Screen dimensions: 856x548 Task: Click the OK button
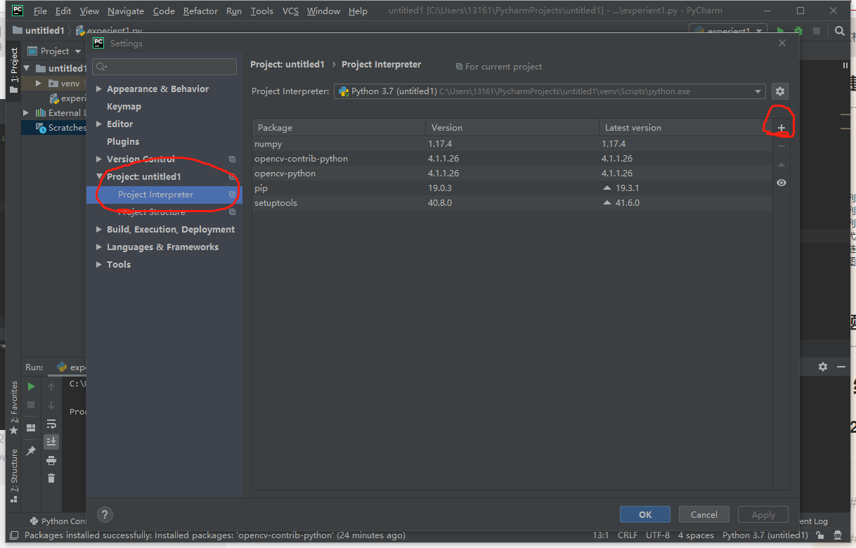[645, 514]
